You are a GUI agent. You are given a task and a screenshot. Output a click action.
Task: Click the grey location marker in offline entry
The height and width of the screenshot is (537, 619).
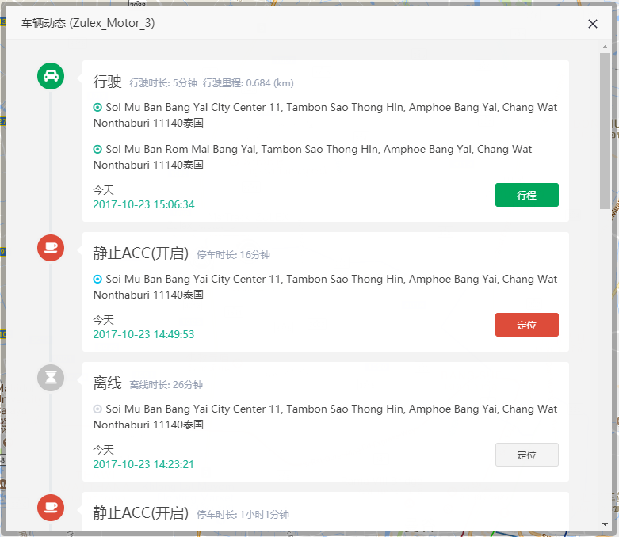[x=97, y=409]
